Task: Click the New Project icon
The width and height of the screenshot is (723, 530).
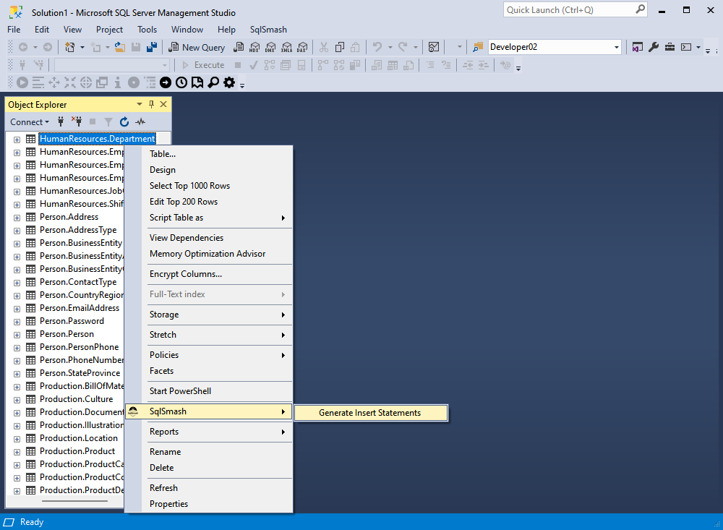Action: [70, 47]
